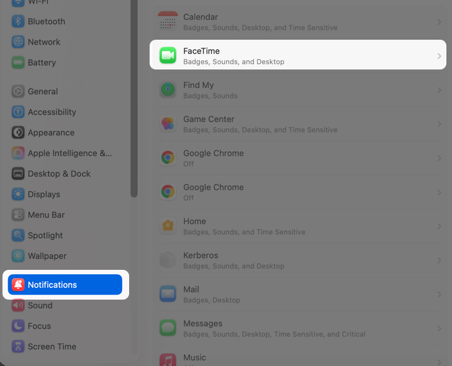Select the Find My radar icon
Screen dimensions: 452x366
tap(168, 89)
